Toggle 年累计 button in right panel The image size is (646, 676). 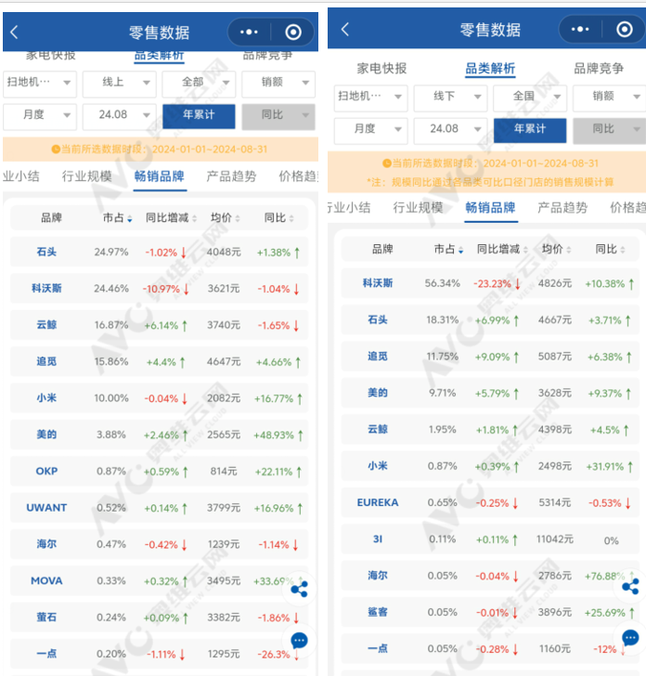tap(530, 129)
